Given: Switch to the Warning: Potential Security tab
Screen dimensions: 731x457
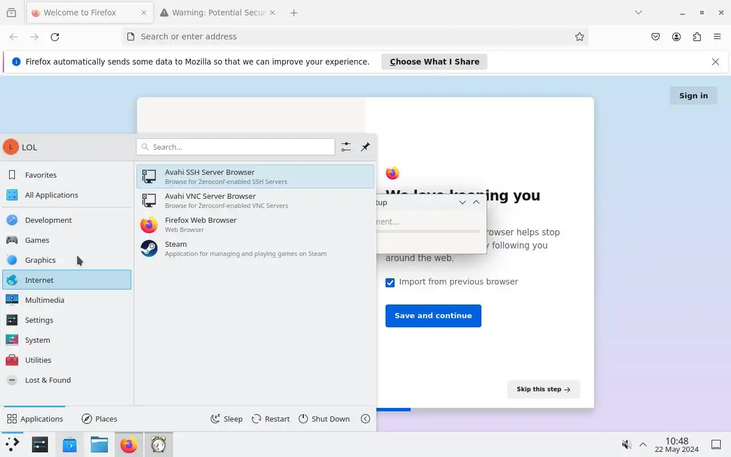Looking at the screenshot, I should tap(218, 13).
